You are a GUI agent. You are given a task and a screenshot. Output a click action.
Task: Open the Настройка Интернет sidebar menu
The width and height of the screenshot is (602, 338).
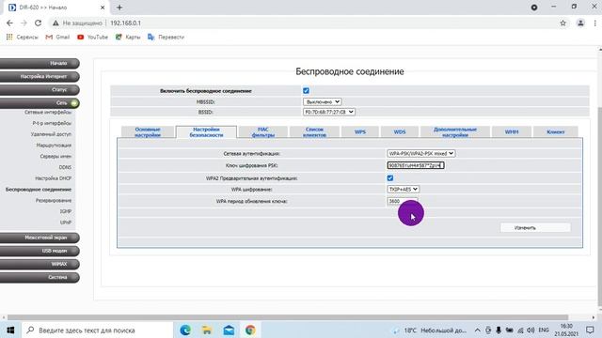(40, 77)
